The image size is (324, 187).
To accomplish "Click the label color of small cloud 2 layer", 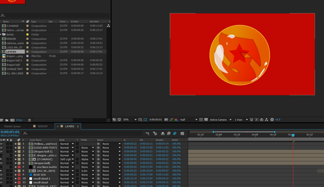I will 19,179.
